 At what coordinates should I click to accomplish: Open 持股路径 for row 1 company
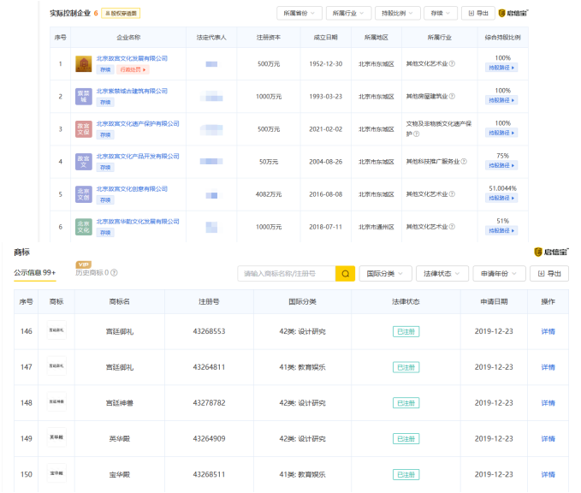click(x=501, y=68)
